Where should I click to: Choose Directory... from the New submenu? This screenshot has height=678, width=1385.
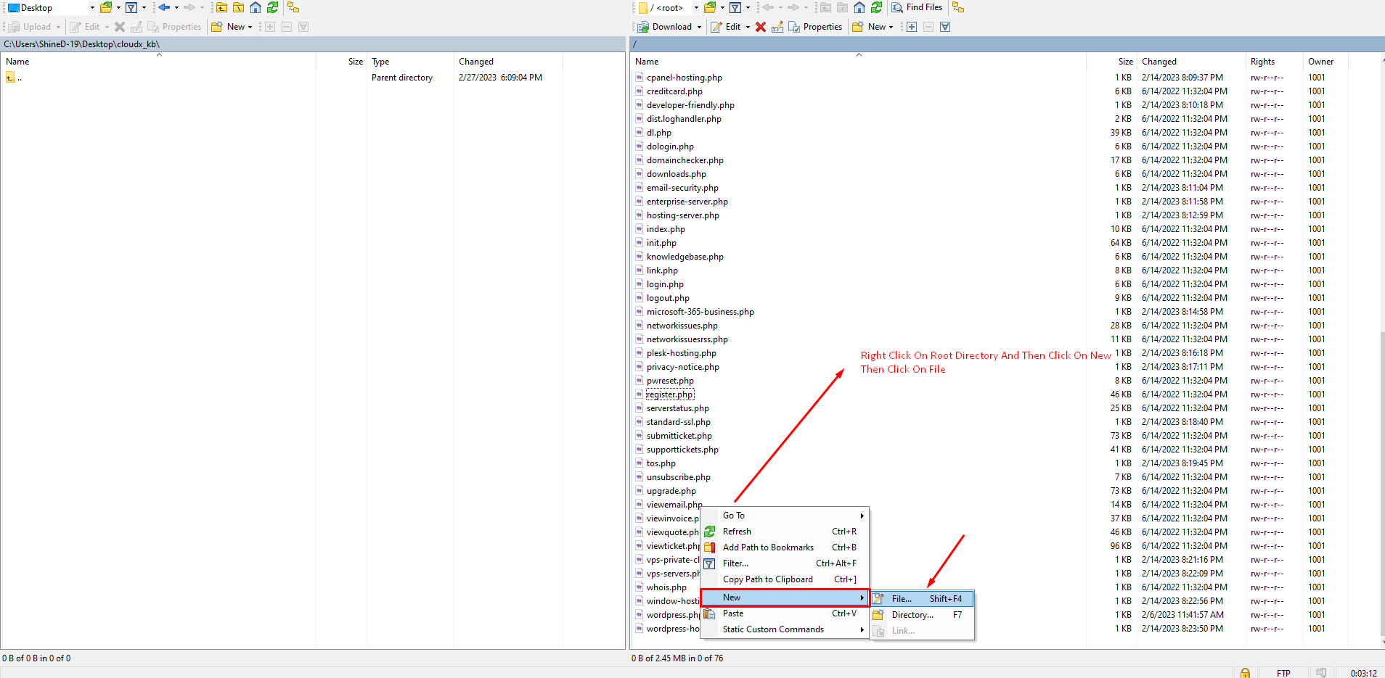tap(912, 615)
